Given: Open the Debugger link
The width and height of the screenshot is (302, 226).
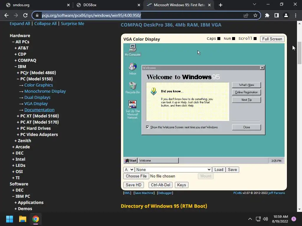Looking at the screenshot, I should click(165, 193).
